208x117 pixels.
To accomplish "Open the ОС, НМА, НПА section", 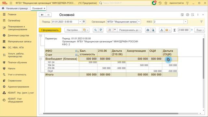I will pyautogui.click(x=16, y=47).
